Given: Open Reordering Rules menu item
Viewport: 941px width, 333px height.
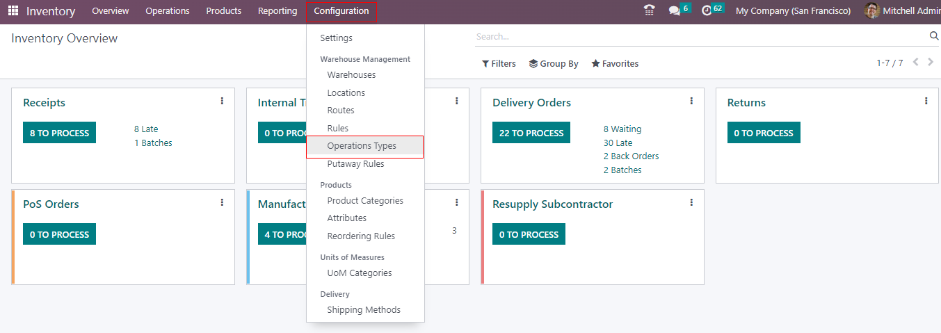Looking at the screenshot, I should click(x=361, y=236).
